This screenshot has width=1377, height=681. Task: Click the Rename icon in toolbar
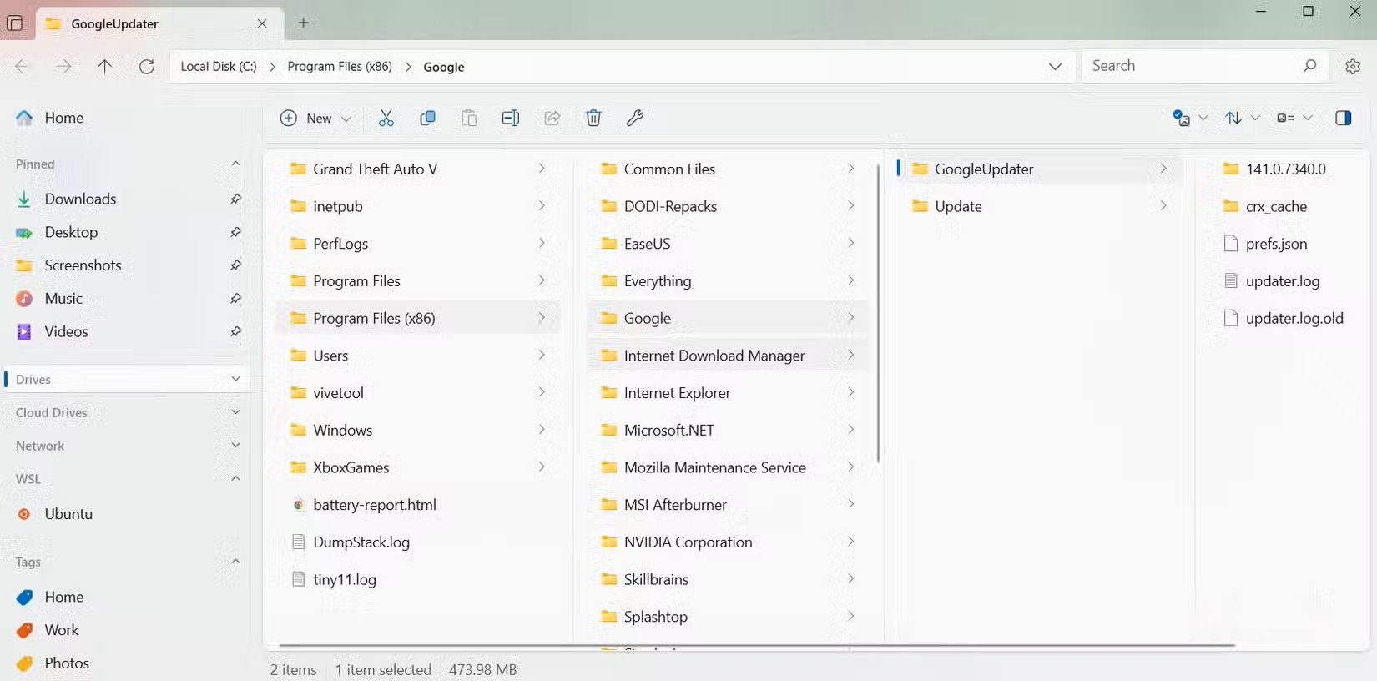pos(510,119)
